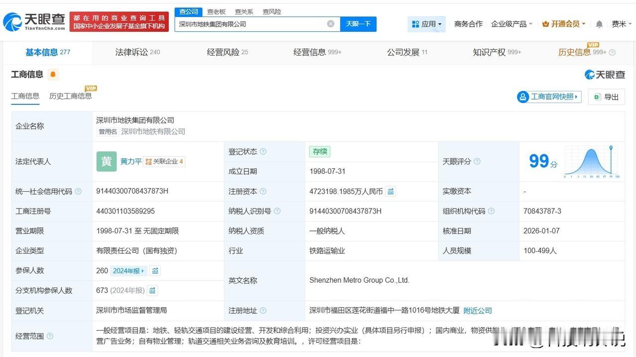This screenshot has width=636, height=357.
Task: Click the orange alert bell beside 工商信息 heading
Action: [53, 74]
